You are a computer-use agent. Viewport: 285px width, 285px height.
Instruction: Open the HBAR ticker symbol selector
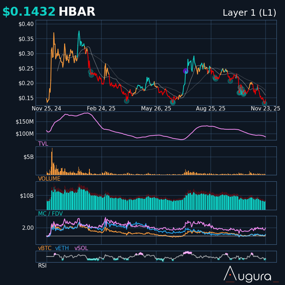pyautogui.click(x=77, y=12)
